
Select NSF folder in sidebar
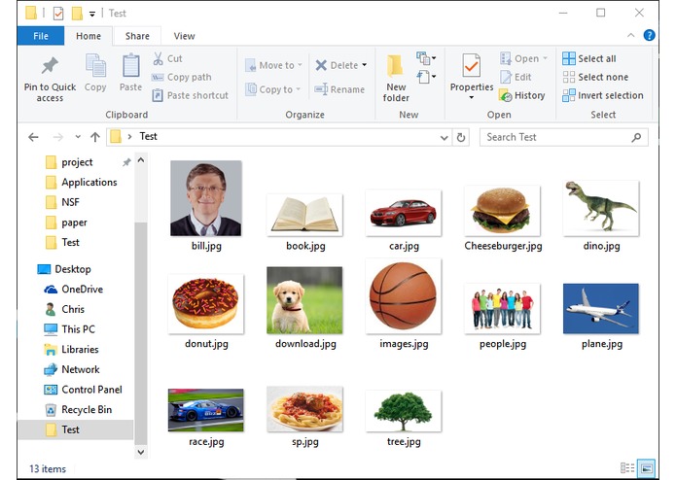click(x=63, y=202)
